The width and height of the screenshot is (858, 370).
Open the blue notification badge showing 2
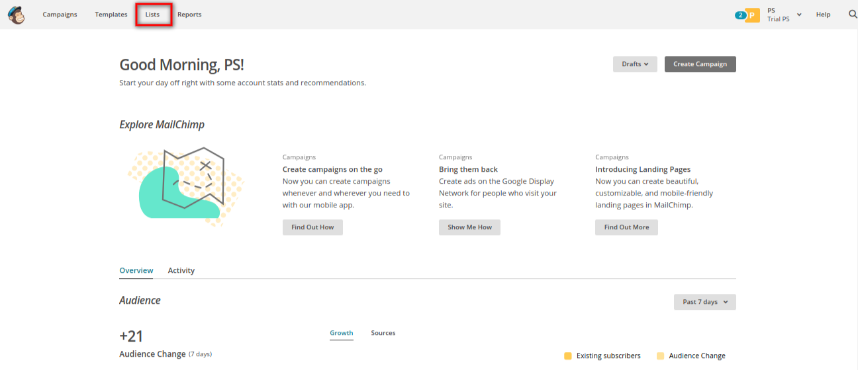coord(740,15)
